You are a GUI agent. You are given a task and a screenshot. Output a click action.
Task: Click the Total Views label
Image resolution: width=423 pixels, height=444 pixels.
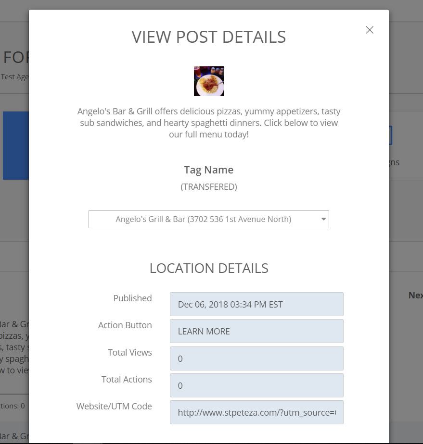pyautogui.click(x=129, y=352)
